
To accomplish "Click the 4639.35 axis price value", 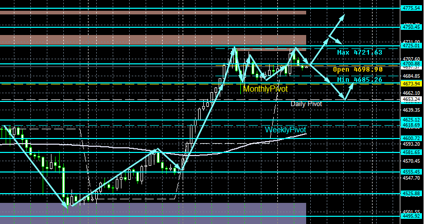I will [x=411, y=110].
